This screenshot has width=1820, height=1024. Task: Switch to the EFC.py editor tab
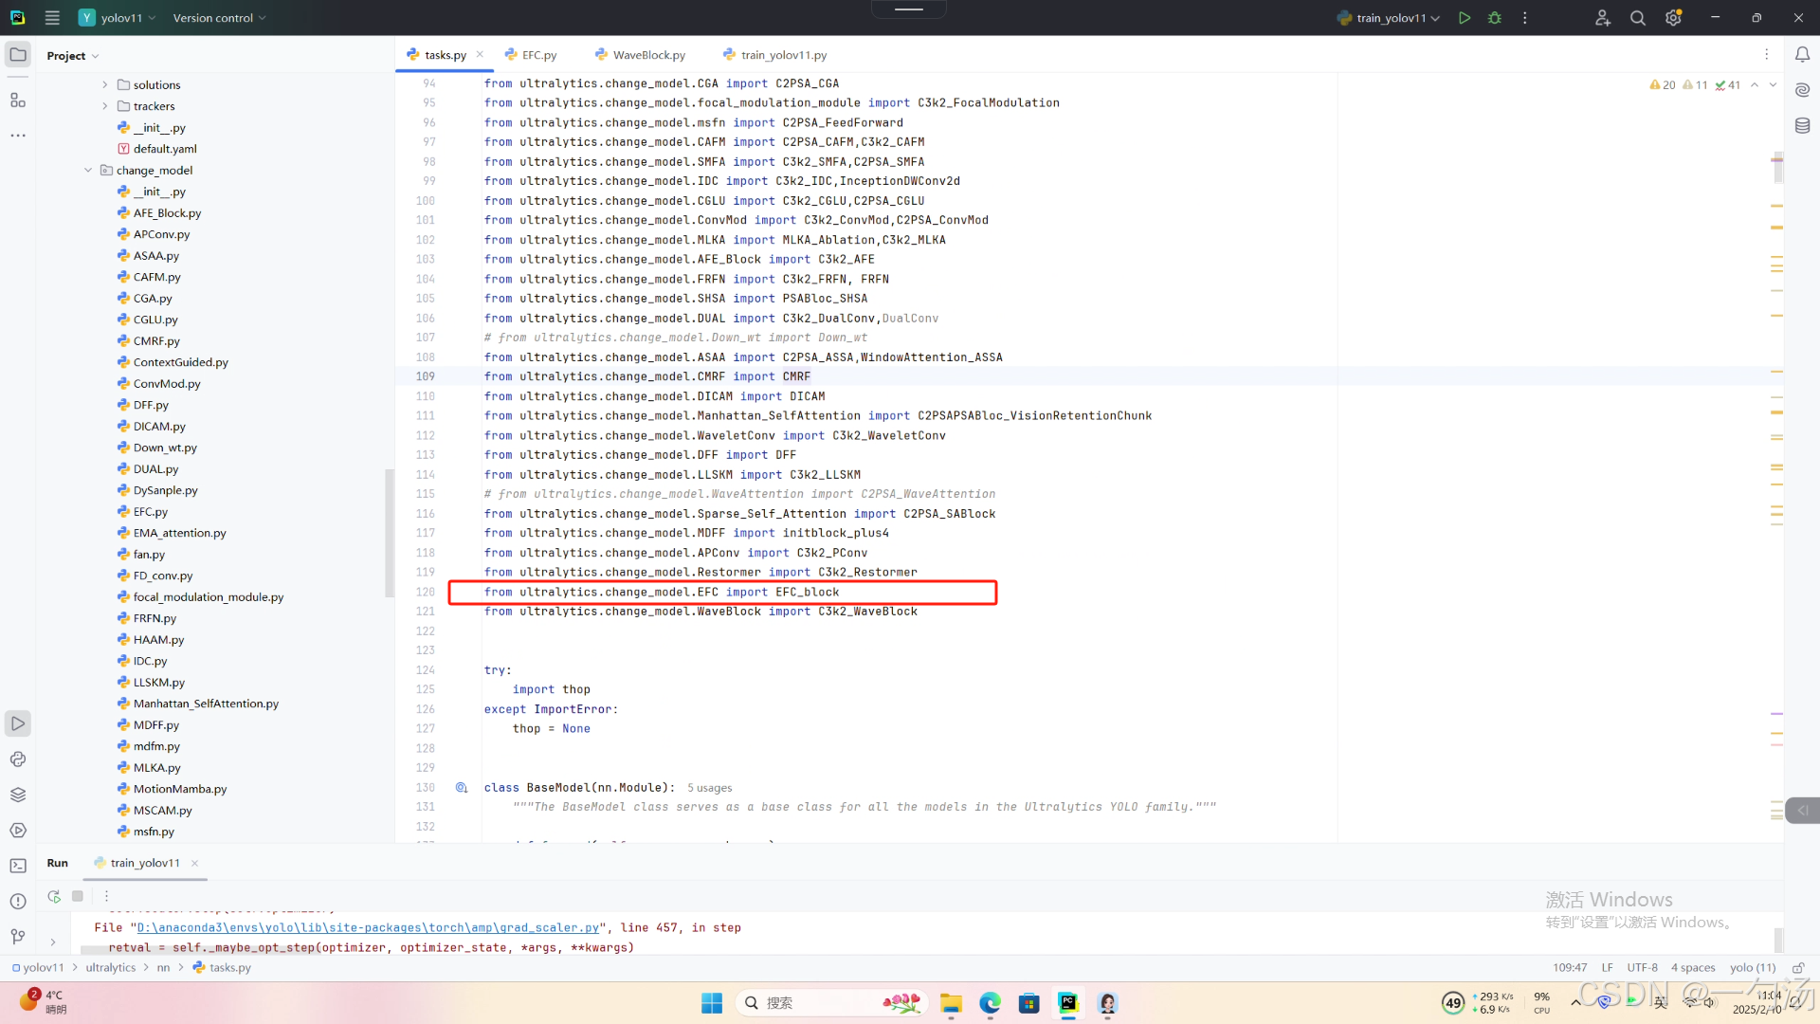point(538,55)
